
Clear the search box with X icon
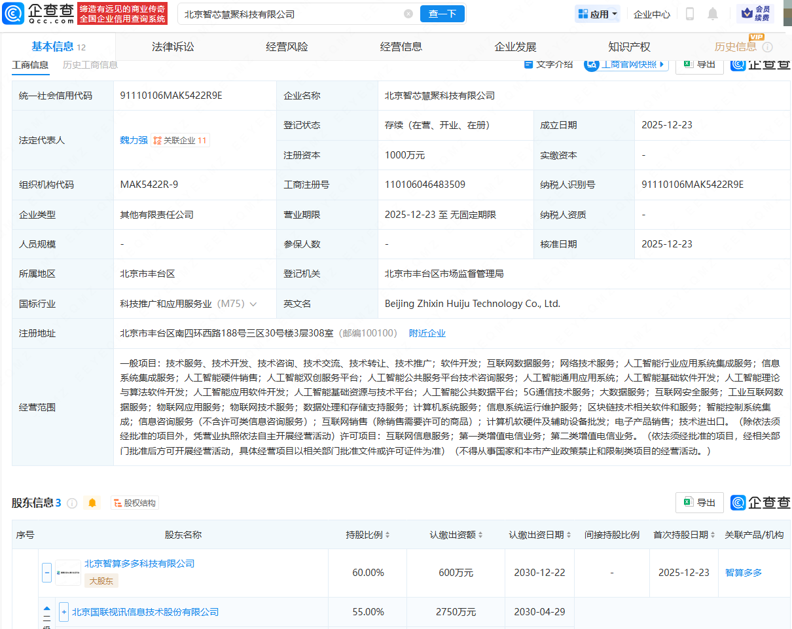click(x=408, y=14)
